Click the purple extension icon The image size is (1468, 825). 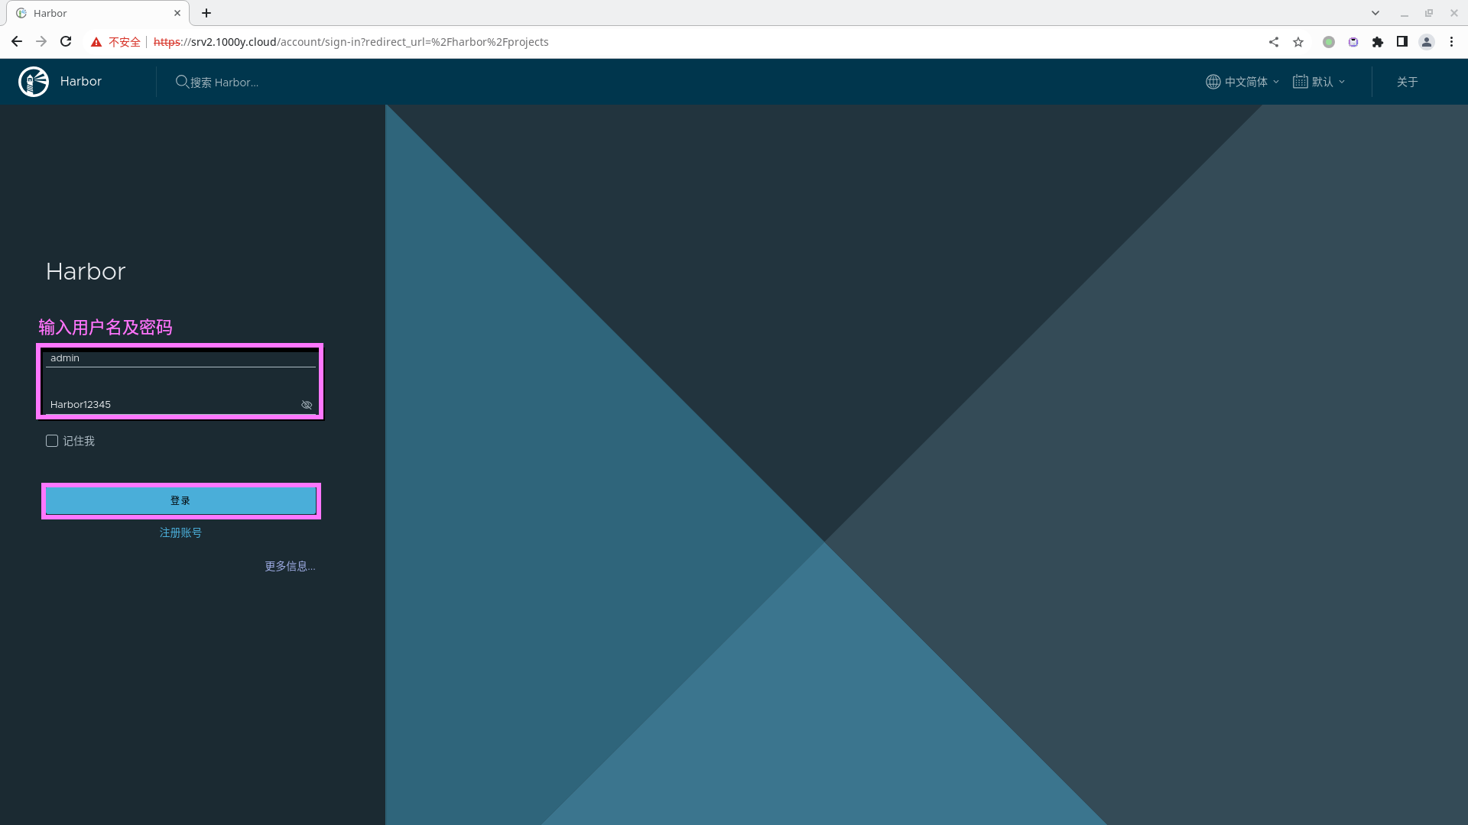click(1353, 42)
